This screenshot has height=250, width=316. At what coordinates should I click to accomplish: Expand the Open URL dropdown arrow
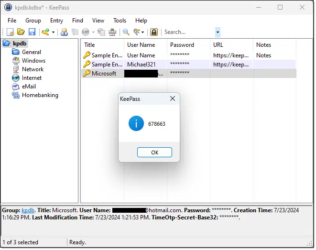click(93, 32)
